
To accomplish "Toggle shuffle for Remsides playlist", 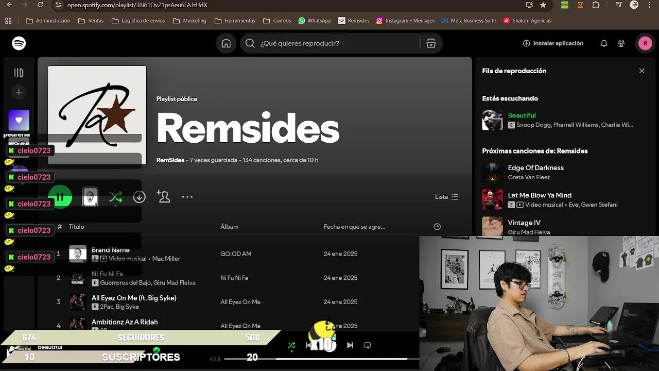I will [116, 197].
